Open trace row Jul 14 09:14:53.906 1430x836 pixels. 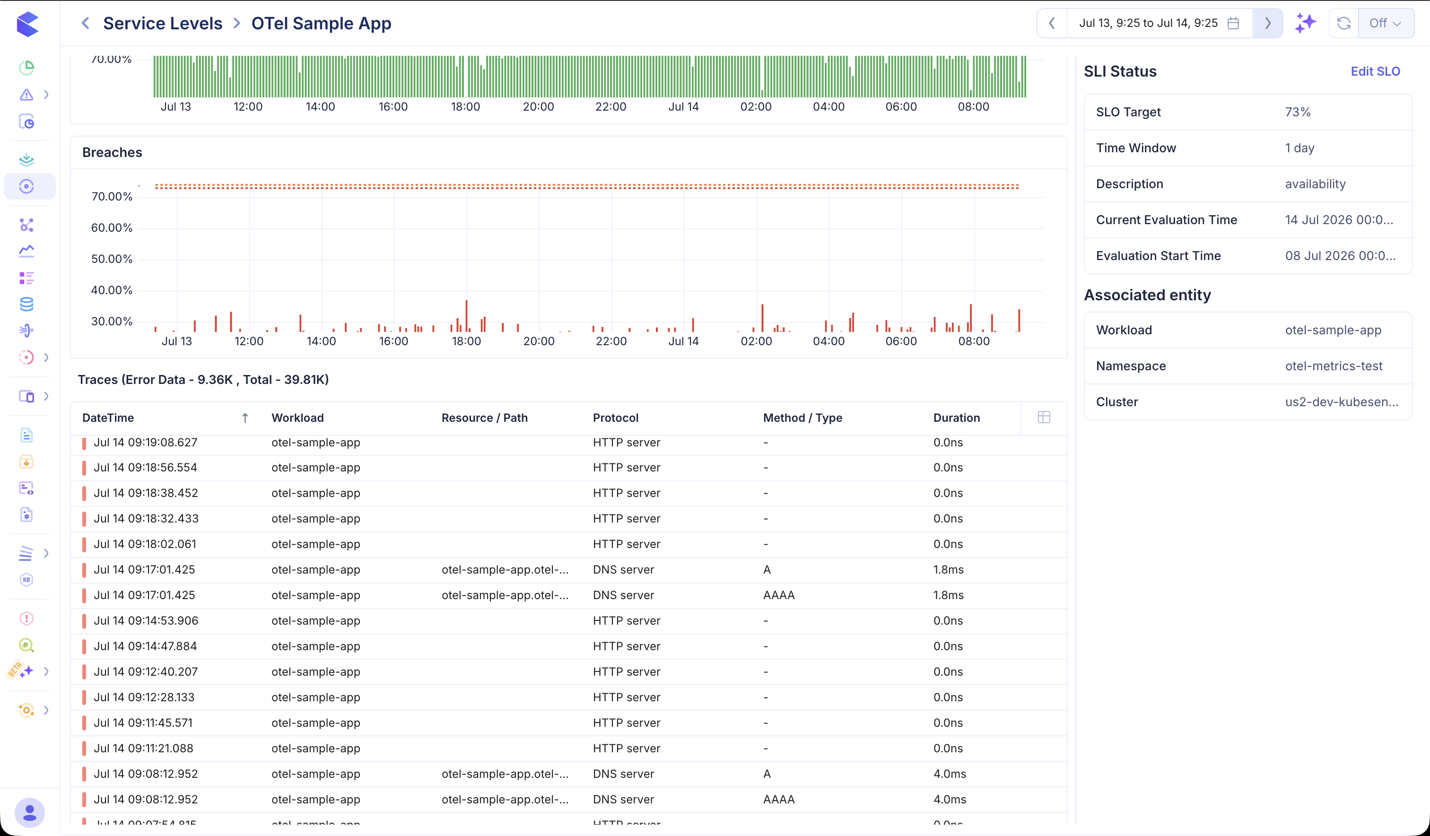[568, 621]
